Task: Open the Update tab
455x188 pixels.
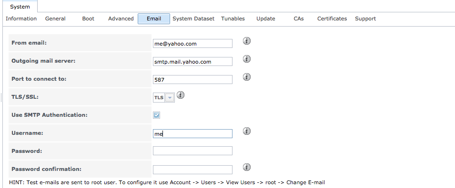Action: pyautogui.click(x=266, y=19)
